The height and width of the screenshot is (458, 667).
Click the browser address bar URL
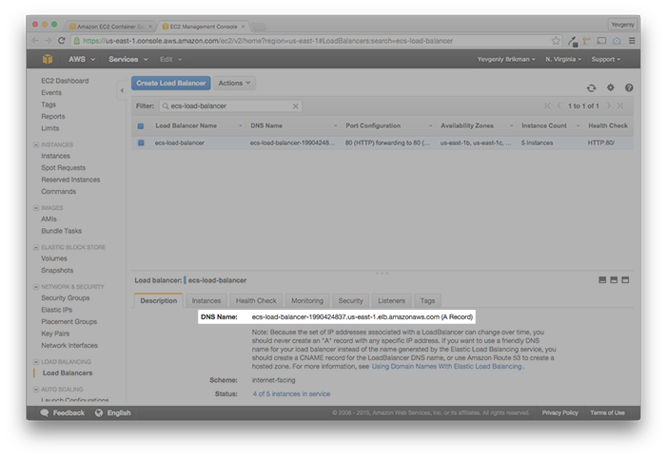tap(268, 41)
